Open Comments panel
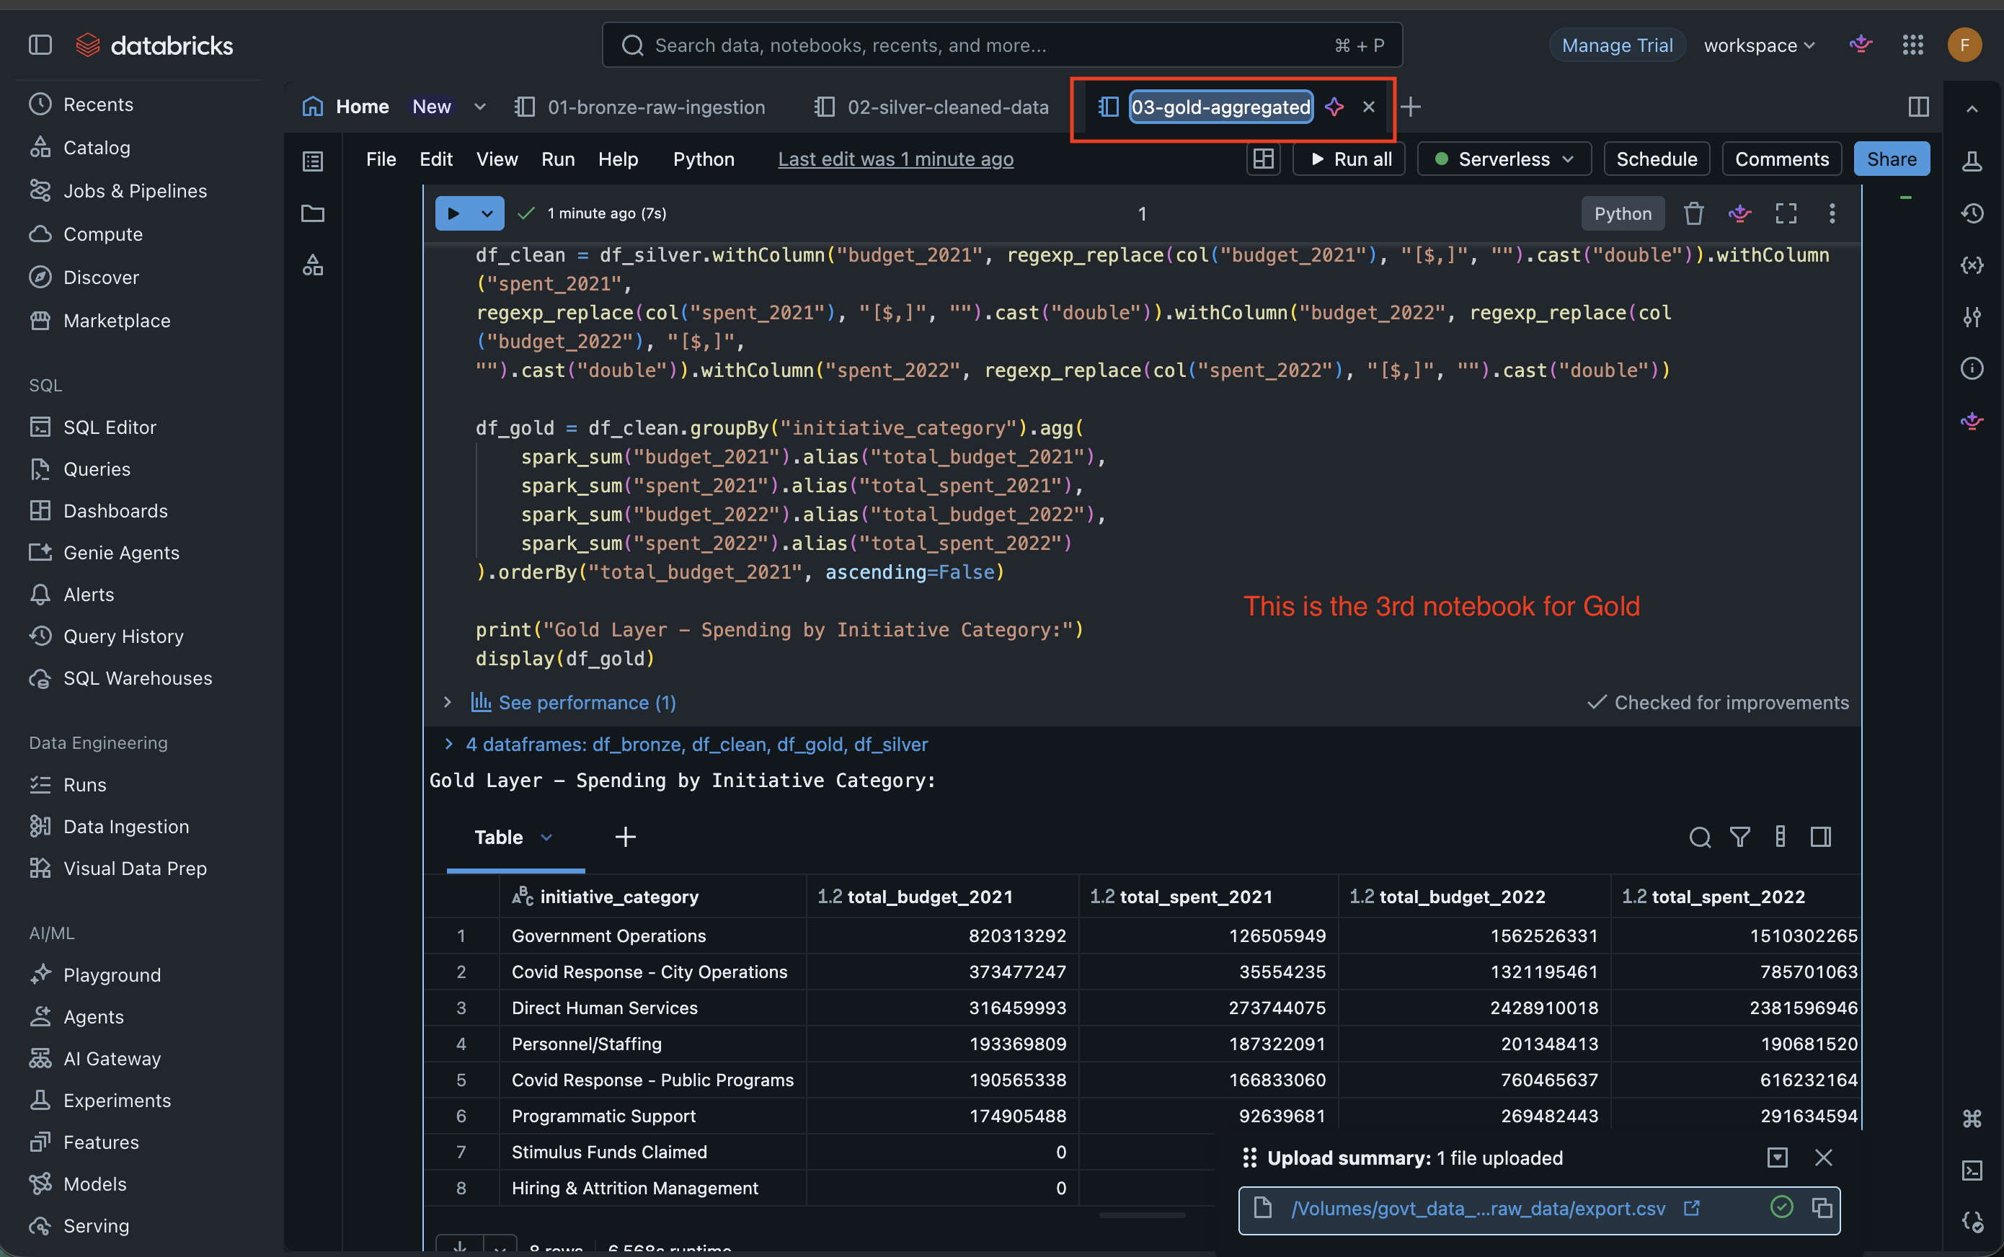Viewport: 2004px width, 1257px height. [1781, 159]
